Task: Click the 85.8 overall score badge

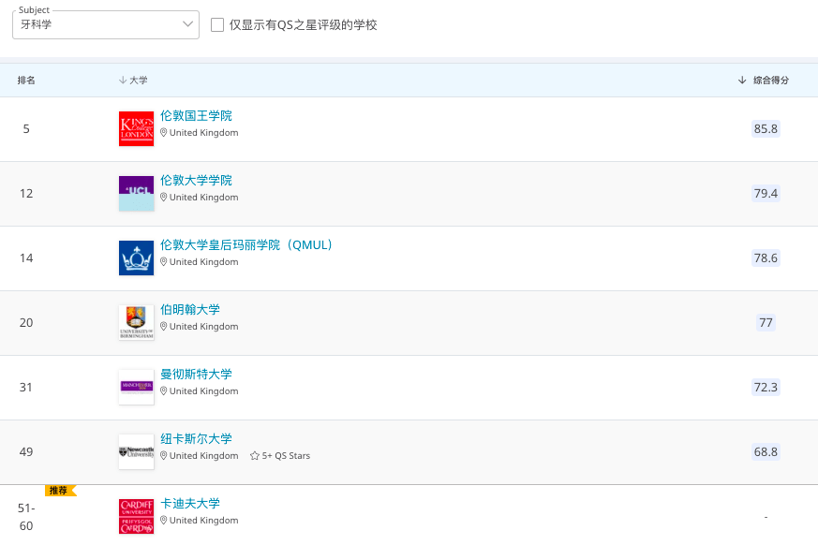Action: click(x=766, y=128)
